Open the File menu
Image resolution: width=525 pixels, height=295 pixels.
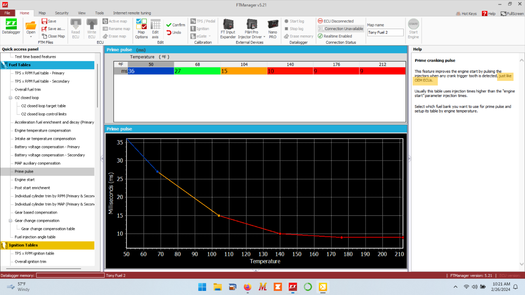(7, 13)
